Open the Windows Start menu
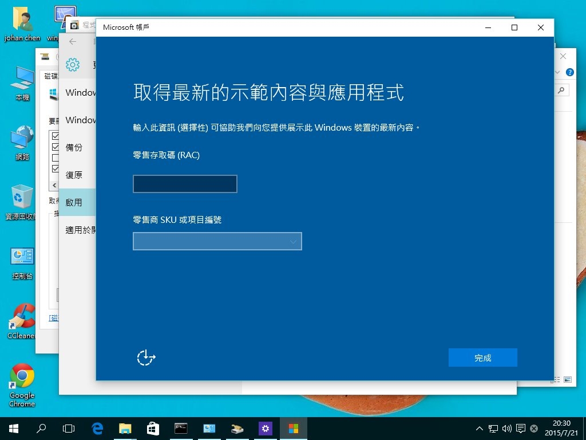The height and width of the screenshot is (440, 586). tap(14, 429)
